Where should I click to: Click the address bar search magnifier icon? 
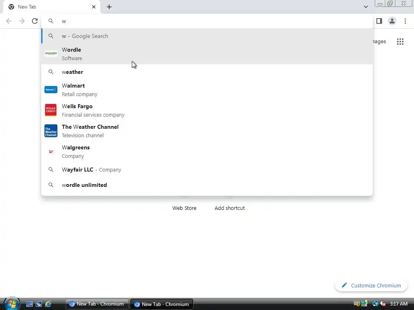click(51, 21)
